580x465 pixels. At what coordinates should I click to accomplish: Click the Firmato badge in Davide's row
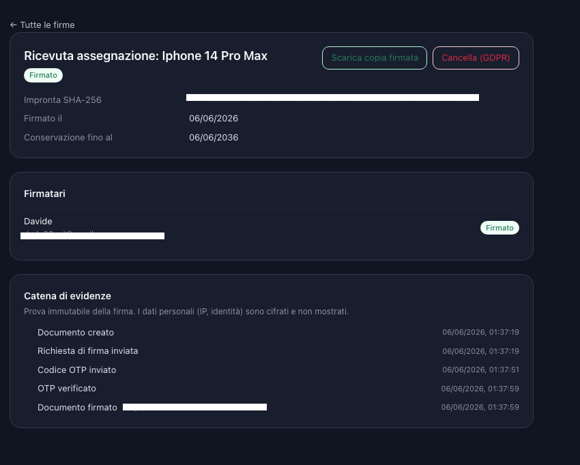point(499,228)
